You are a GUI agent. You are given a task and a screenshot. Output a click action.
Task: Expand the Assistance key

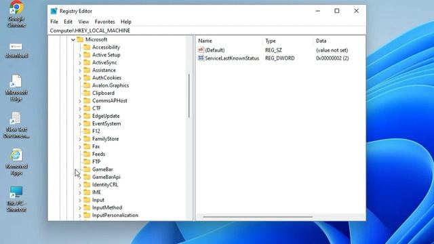click(80, 70)
